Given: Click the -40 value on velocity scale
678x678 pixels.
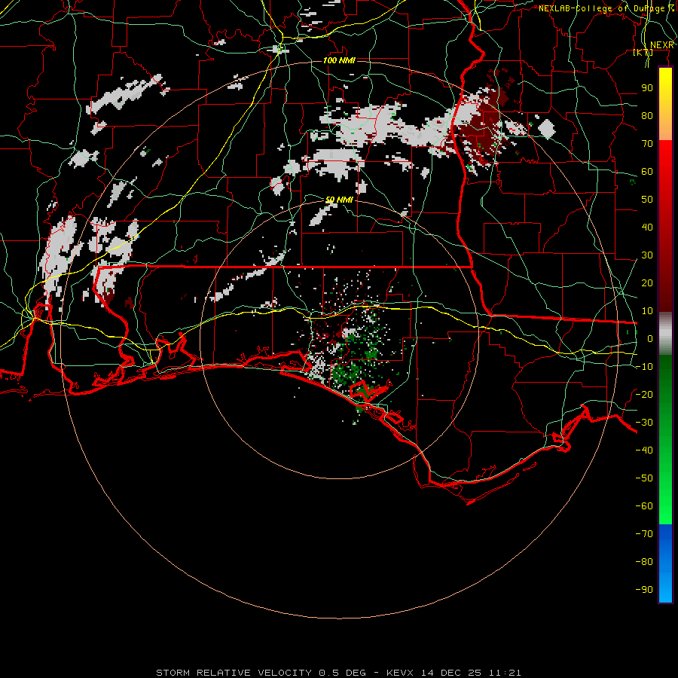Looking at the screenshot, I should pos(644,450).
